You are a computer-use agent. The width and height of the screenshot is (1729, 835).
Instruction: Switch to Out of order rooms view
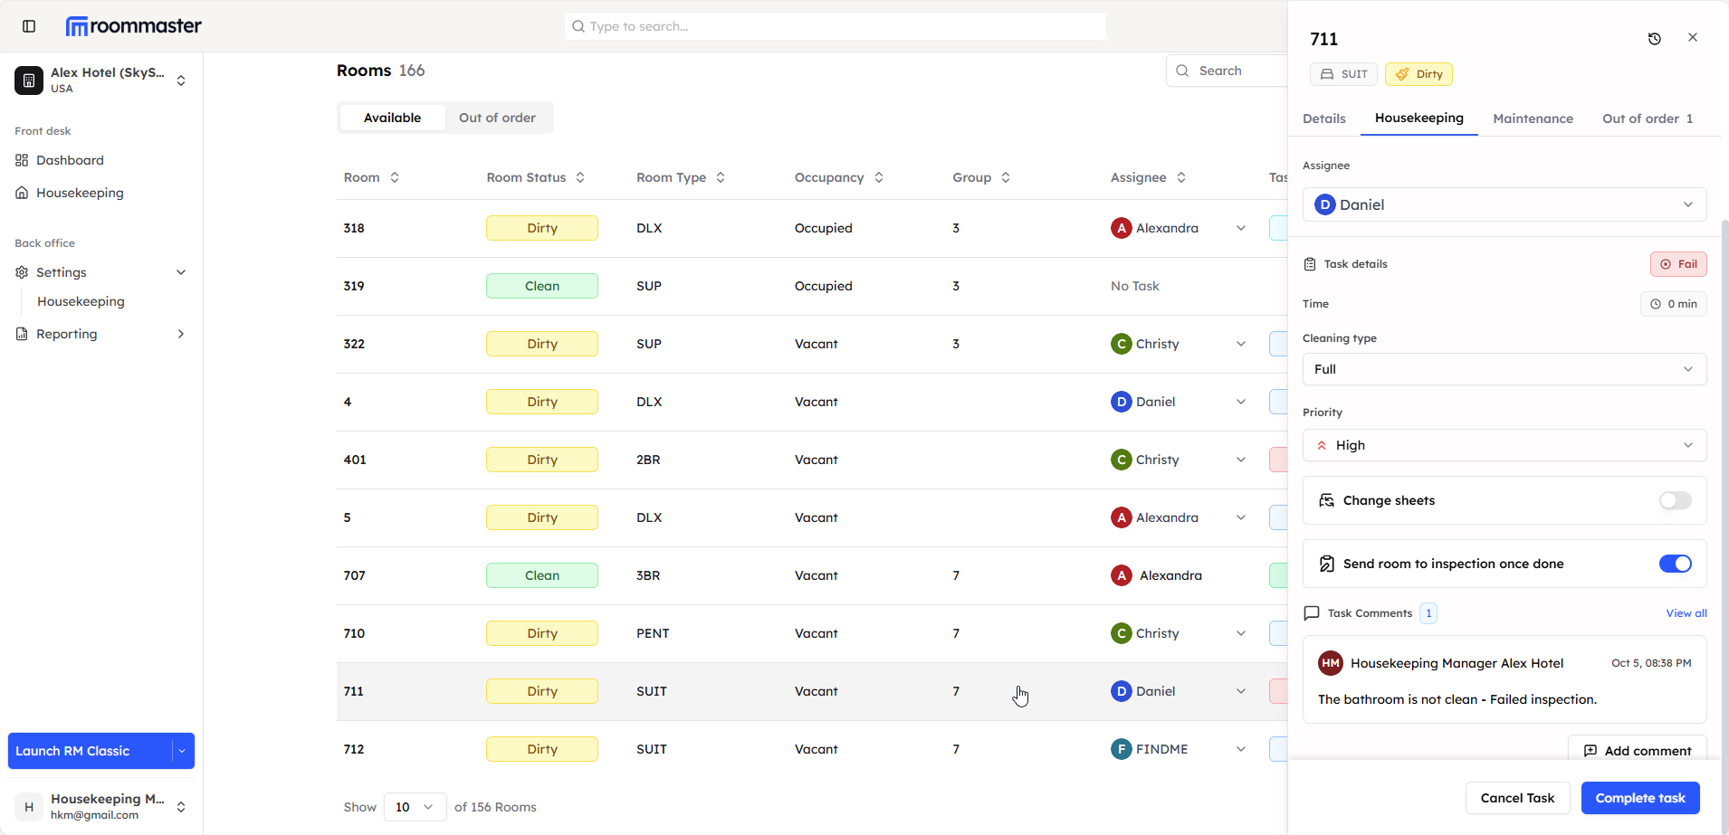pyautogui.click(x=497, y=118)
